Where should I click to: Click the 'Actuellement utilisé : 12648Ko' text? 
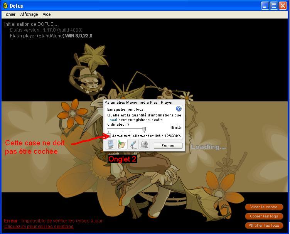pos(153,136)
